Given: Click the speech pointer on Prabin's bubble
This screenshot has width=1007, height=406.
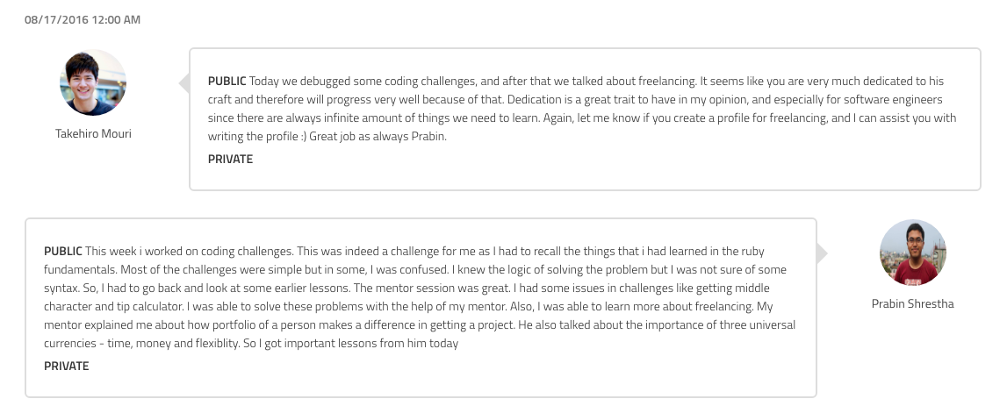Looking at the screenshot, I should pyautogui.click(x=822, y=253).
